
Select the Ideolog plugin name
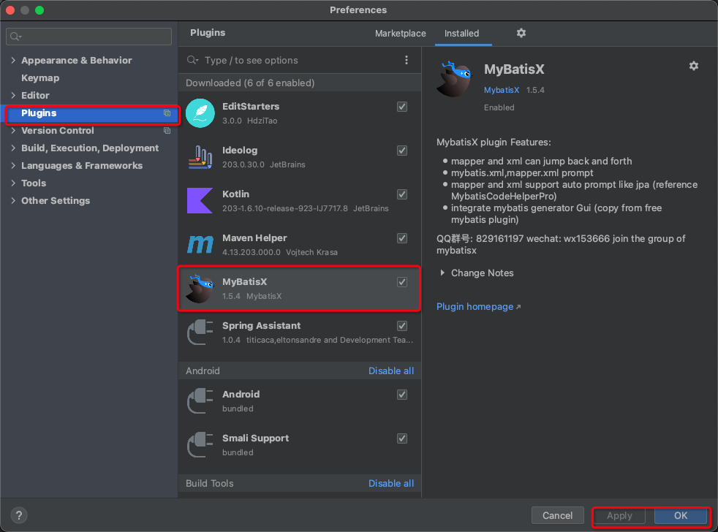(x=240, y=150)
